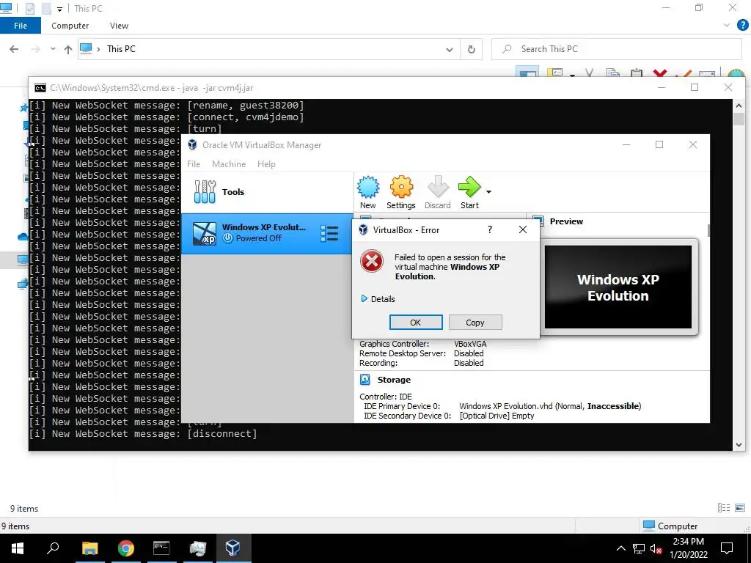Click the This PC address bar path

(121, 49)
